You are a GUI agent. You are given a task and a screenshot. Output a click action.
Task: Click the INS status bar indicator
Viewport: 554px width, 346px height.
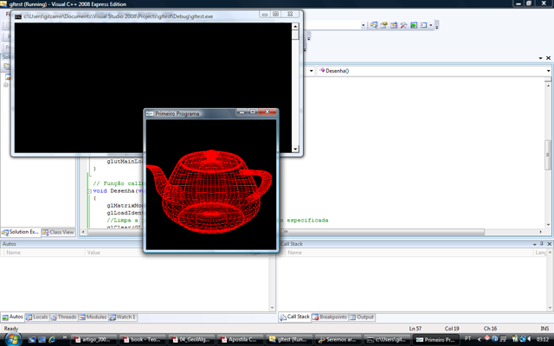(x=544, y=329)
